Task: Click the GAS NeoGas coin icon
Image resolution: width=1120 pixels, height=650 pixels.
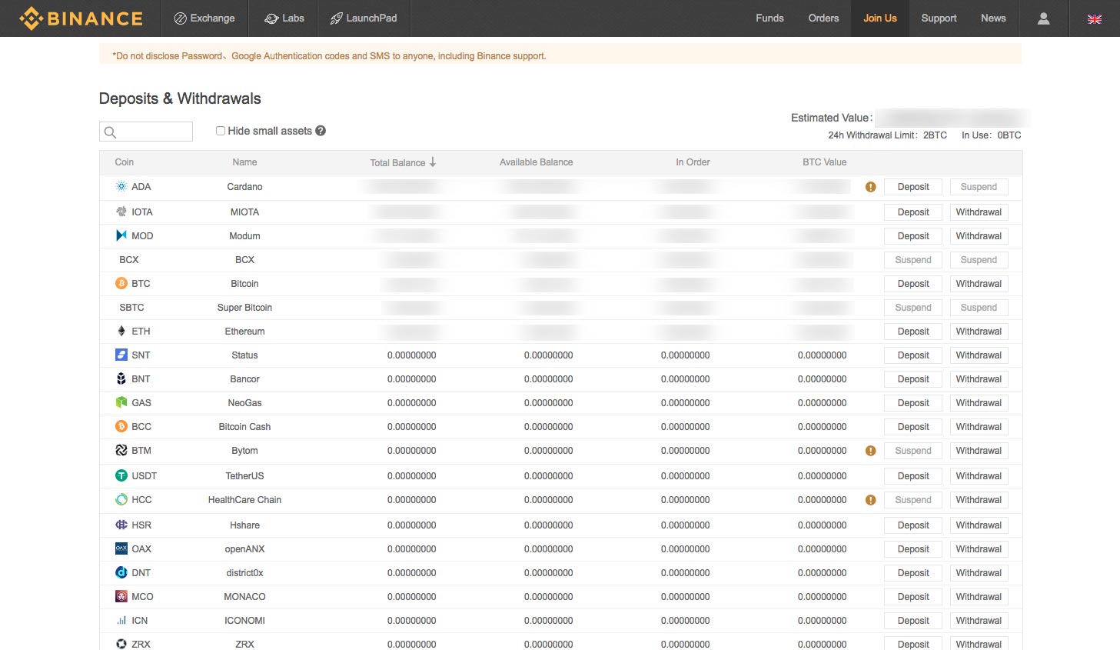Action: tap(121, 402)
